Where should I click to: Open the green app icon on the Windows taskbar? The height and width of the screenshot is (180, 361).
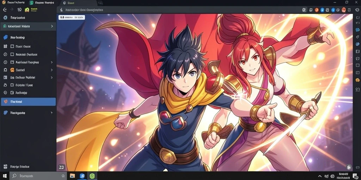tap(92, 176)
